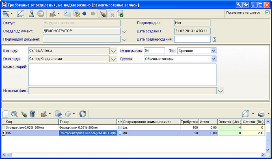Sort by 'Товар' column header
This screenshot has width=272, height=159.
coord(88,122)
